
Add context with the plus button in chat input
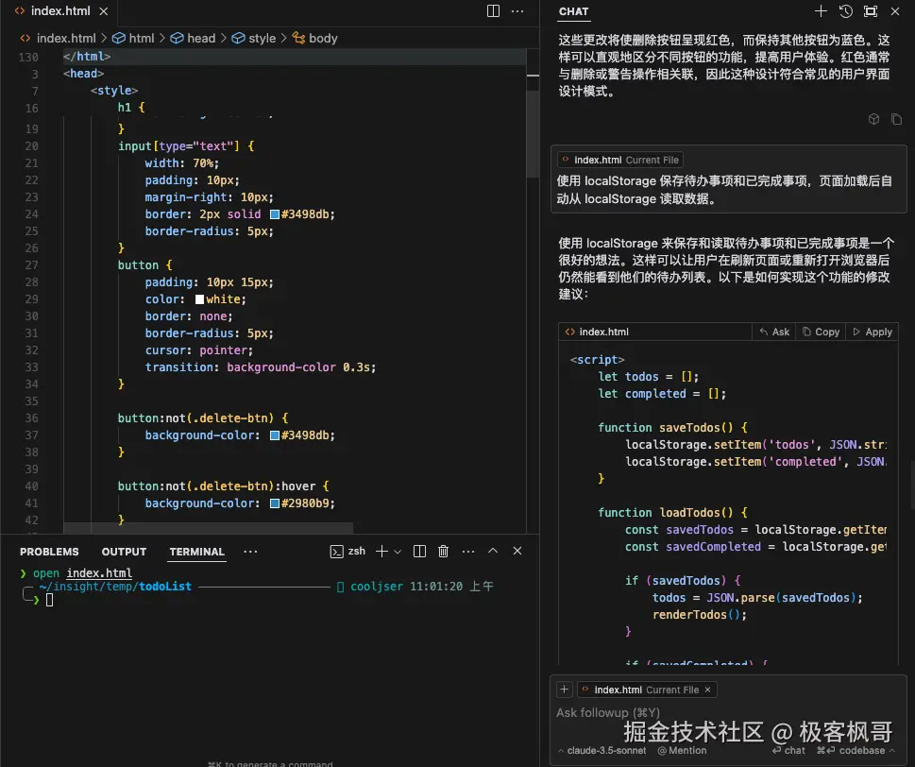click(565, 690)
